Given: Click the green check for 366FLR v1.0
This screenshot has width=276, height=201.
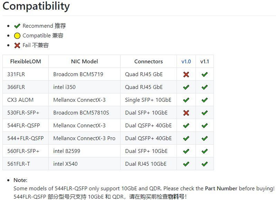Looking at the screenshot, I should (x=186, y=87).
